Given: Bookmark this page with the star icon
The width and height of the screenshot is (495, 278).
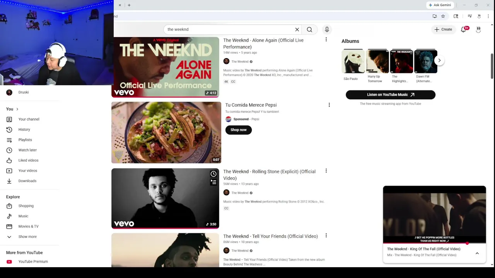Looking at the screenshot, I should click(x=443, y=16).
